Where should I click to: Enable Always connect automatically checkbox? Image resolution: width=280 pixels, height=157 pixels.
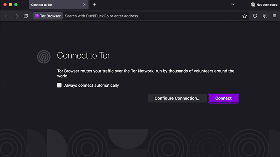(x=59, y=86)
